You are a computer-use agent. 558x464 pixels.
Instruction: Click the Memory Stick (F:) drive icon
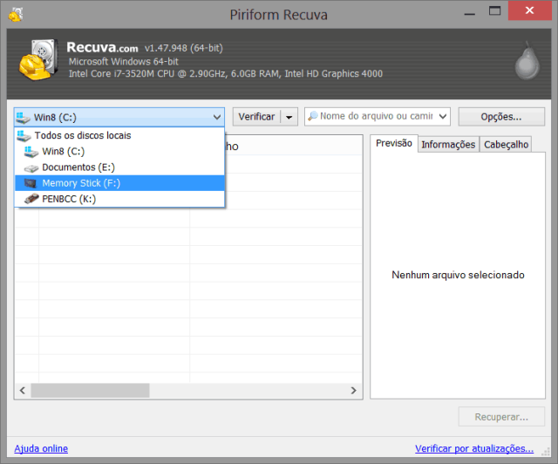click(31, 183)
